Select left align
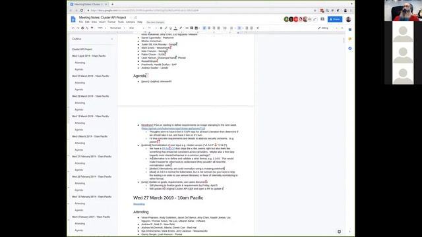 pyautogui.click(x=204, y=28)
